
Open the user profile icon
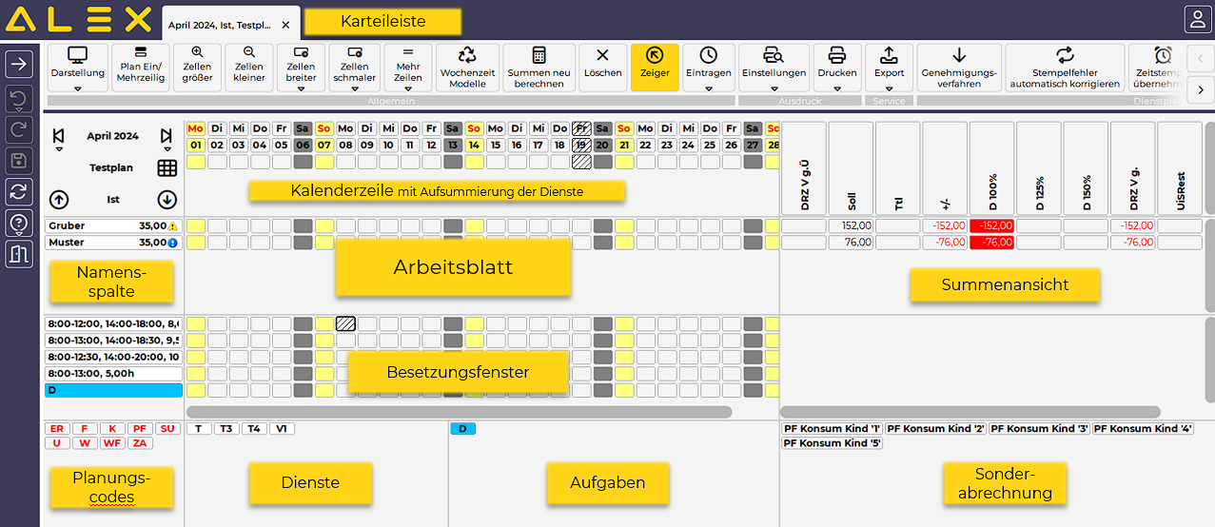[x=1195, y=19]
